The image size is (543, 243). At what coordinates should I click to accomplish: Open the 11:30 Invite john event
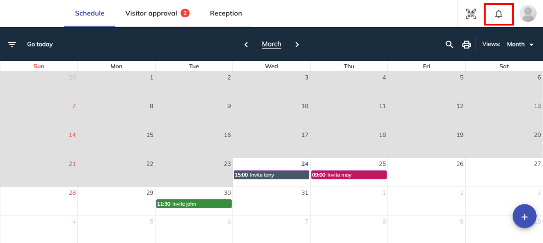tap(194, 204)
